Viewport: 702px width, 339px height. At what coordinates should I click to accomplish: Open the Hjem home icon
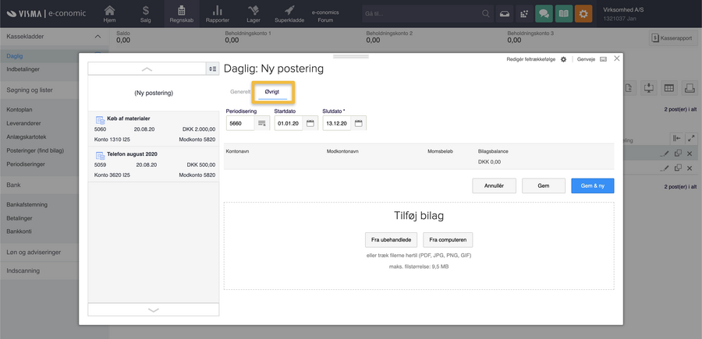[109, 14]
